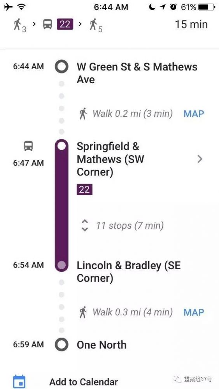
Task: Tap the second walking icon in the route summary
Action: point(93,24)
